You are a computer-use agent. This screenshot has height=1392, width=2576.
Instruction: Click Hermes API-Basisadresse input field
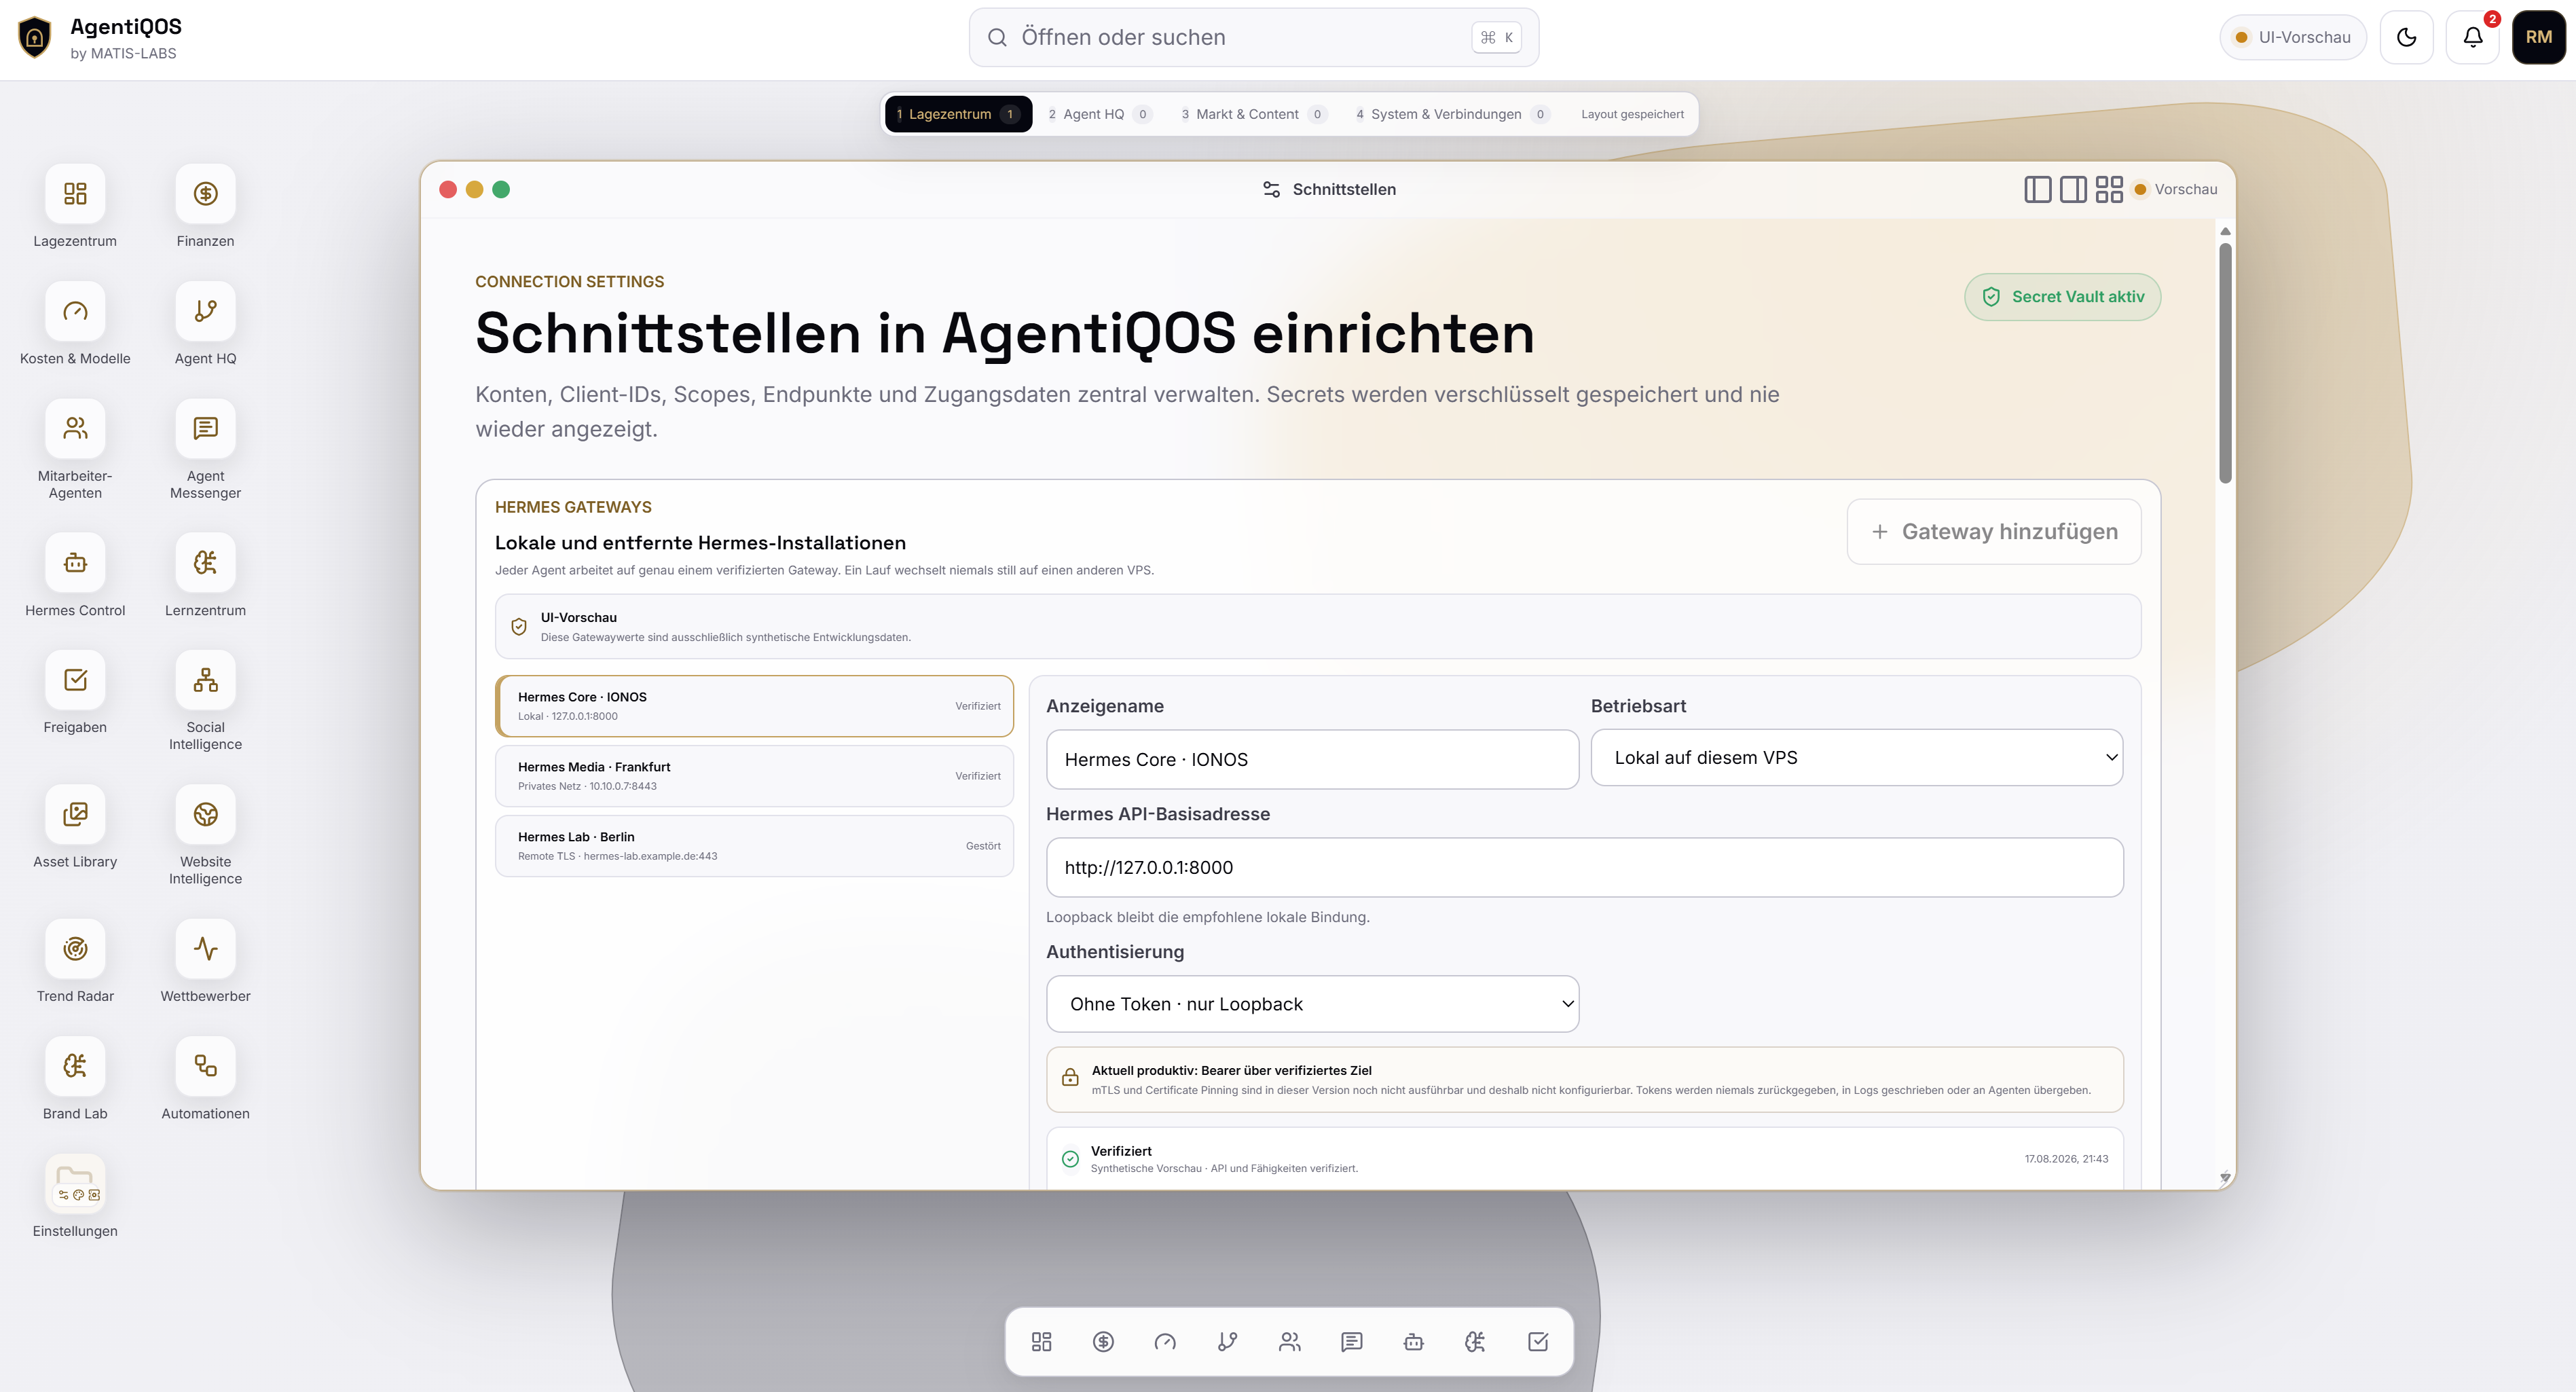[x=1584, y=867]
